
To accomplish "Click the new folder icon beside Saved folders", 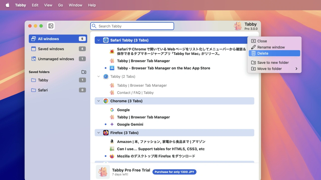I will (x=84, y=72).
